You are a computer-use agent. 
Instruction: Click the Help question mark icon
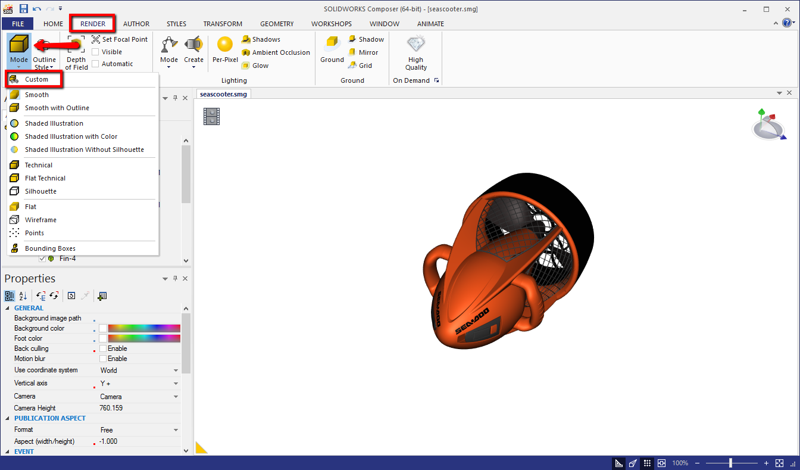click(x=787, y=23)
